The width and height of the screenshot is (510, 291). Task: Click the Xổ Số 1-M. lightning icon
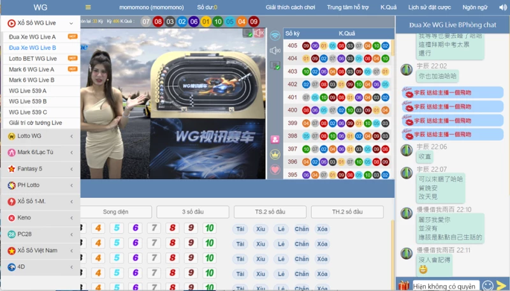(11, 202)
